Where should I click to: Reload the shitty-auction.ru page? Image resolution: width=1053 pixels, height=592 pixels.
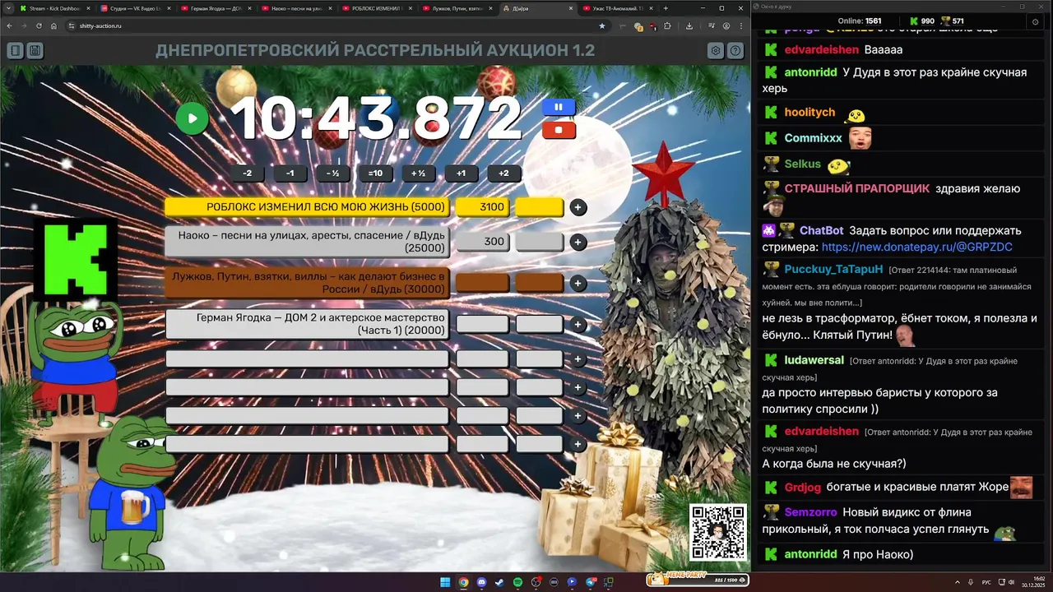[39, 25]
